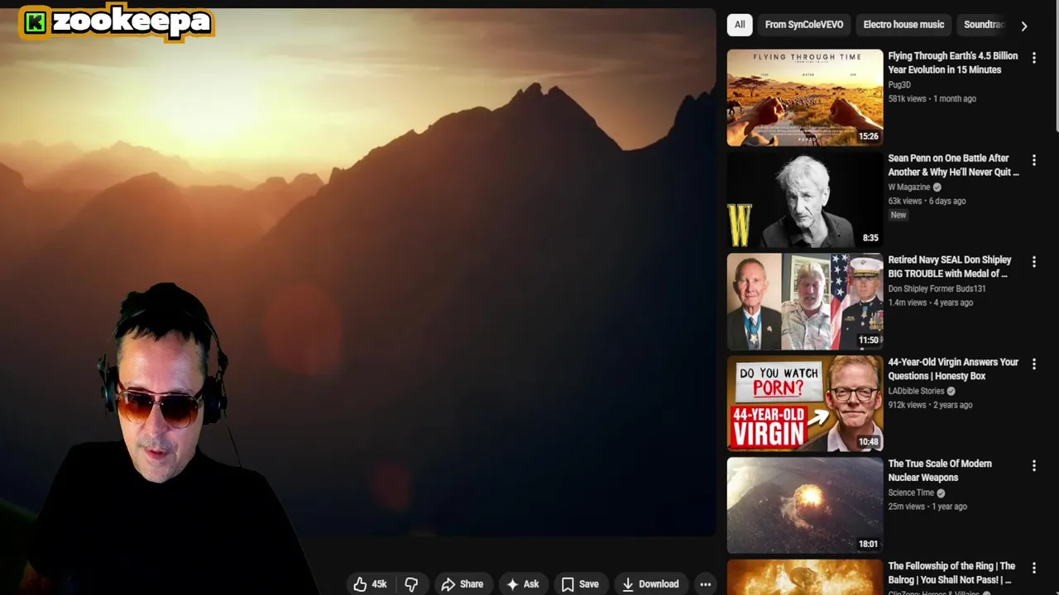Click 912k views 2 years ago text

tap(930, 405)
